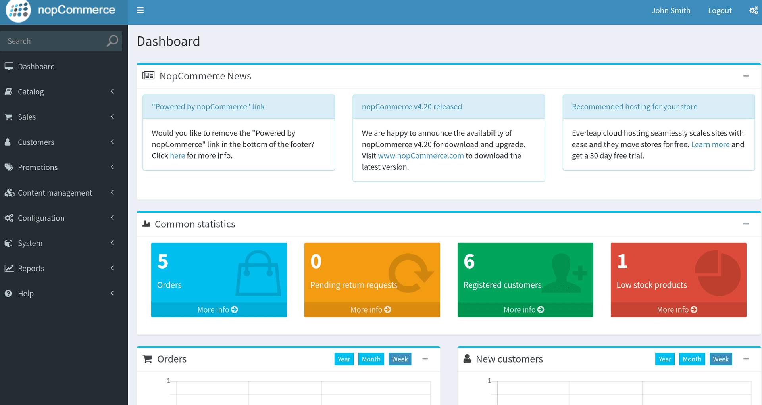Expand the System menu
762x405 pixels.
[112, 243]
